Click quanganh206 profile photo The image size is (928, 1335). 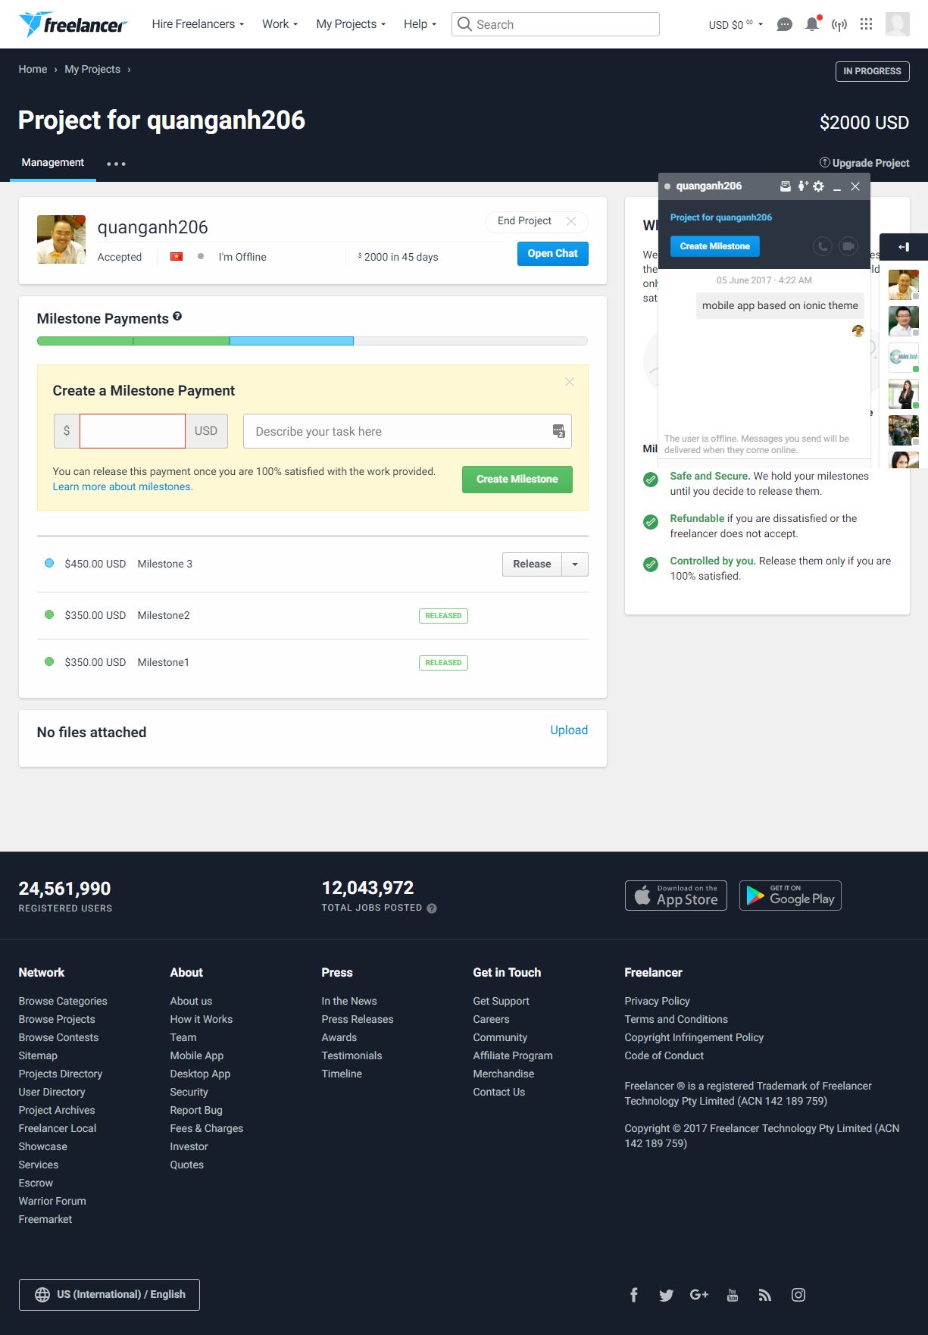pyautogui.click(x=61, y=239)
